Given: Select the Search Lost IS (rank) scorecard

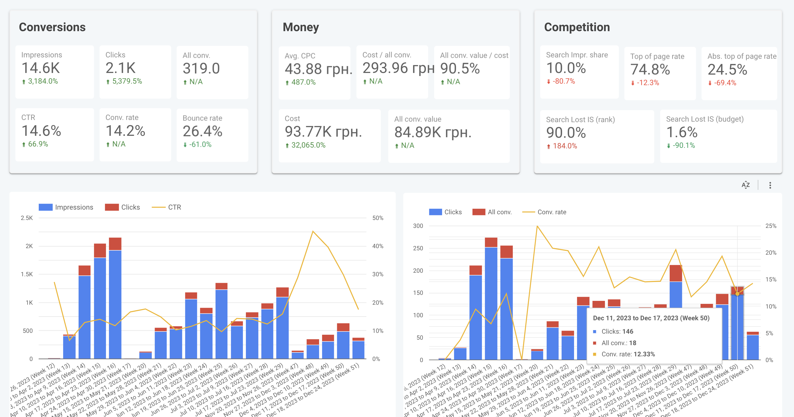Looking at the screenshot, I should click(597, 136).
